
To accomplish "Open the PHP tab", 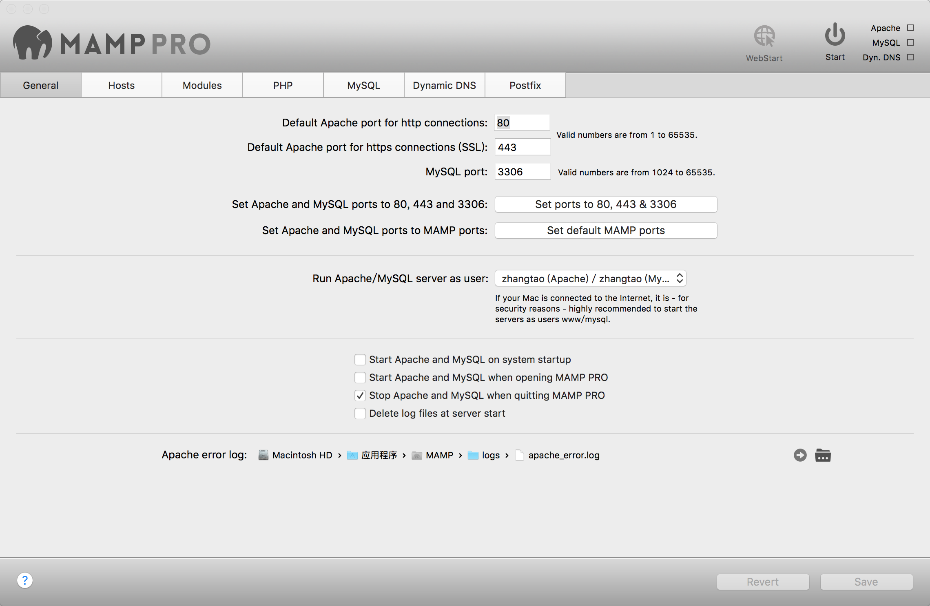I will (283, 85).
